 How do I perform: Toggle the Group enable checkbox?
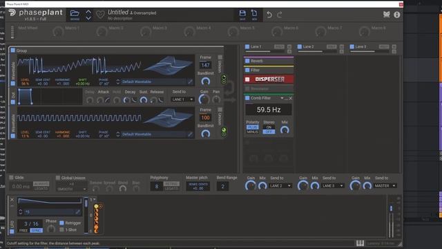[12, 50]
